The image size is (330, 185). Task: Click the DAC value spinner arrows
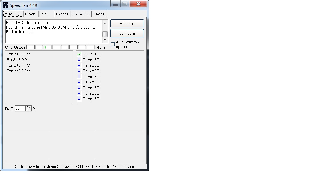pos(28,108)
